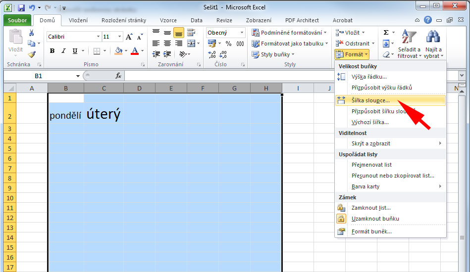Click the red font color A swatch

pyautogui.click(x=135, y=51)
